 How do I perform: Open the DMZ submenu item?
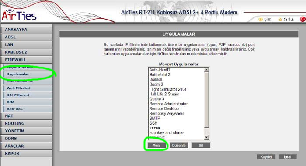tap(28, 102)
